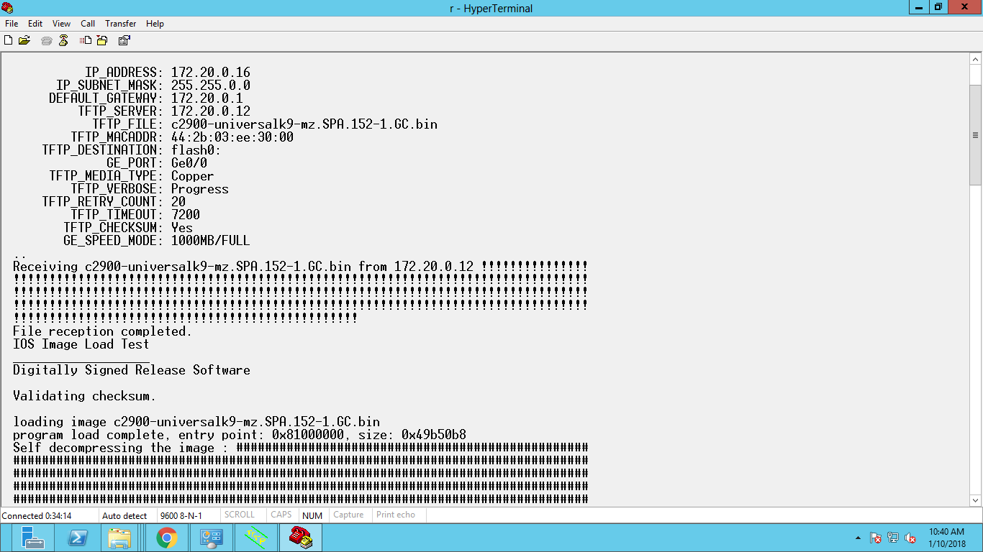Open the Call menu

point(88,24)
